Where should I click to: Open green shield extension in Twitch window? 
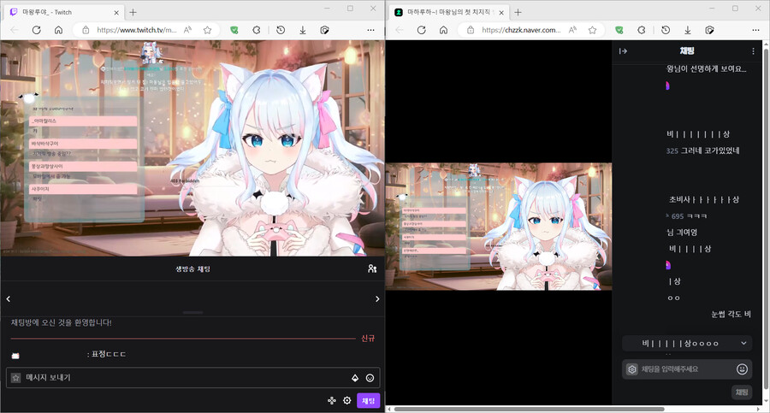click(234, 30)
